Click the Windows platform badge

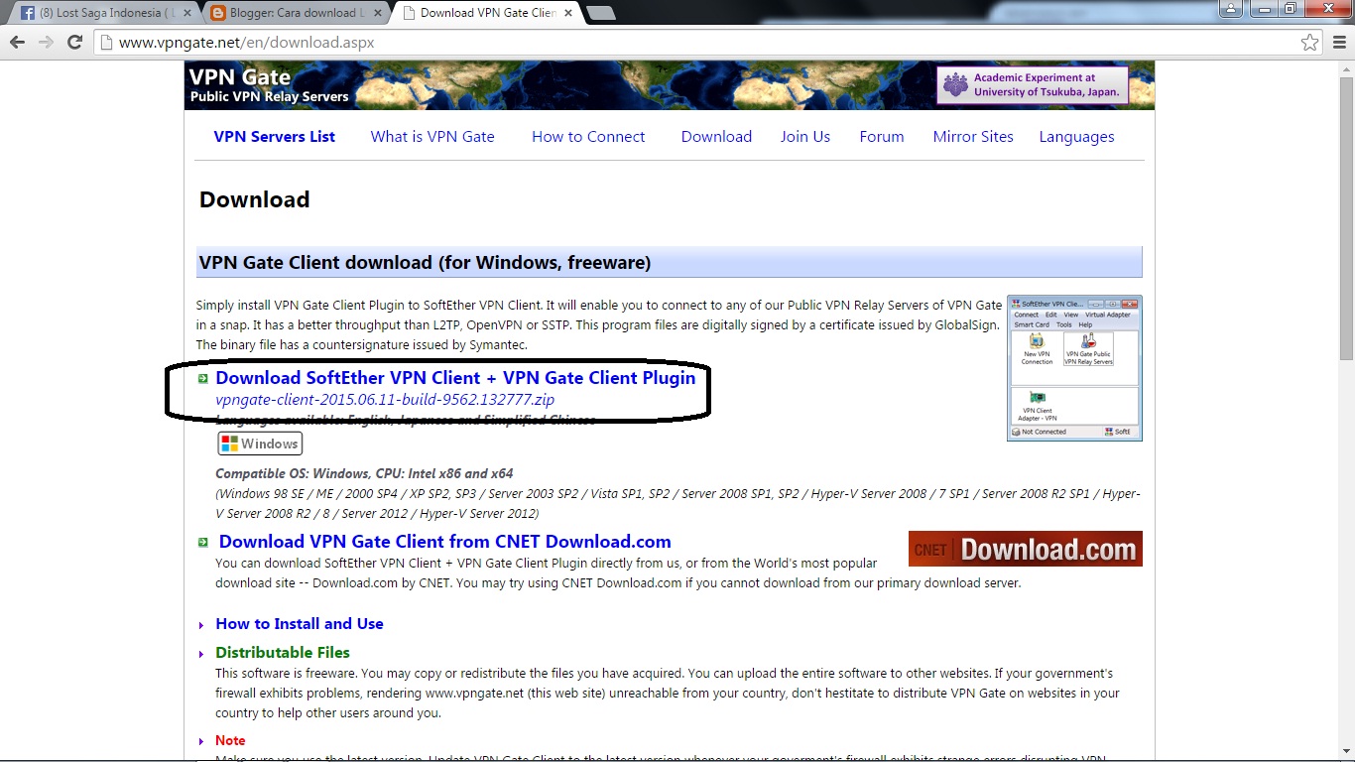click(x=260, y=444)
